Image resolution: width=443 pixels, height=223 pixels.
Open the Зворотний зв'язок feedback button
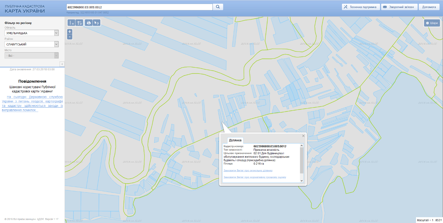click(399, 7)
